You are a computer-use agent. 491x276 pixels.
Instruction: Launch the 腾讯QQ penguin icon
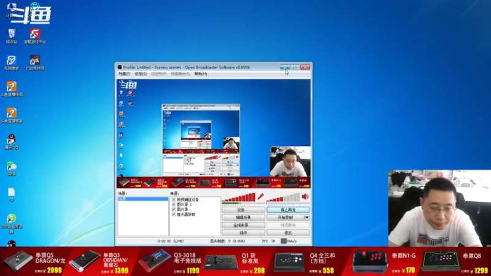pyautogui.click(x=12, y=142)
